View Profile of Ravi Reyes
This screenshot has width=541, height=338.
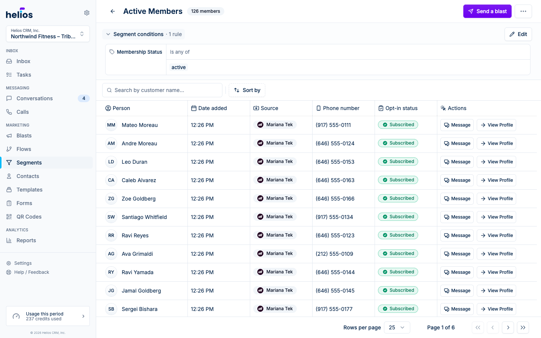(x=496, y=235)
